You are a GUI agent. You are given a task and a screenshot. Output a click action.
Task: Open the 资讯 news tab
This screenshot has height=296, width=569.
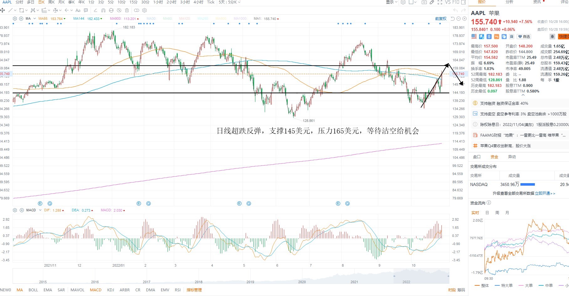[x=537, y=2]
